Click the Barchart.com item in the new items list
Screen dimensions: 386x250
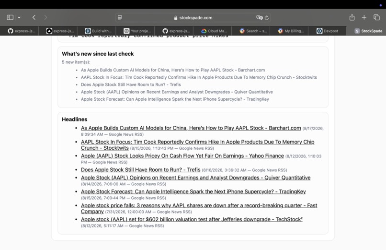173,70
